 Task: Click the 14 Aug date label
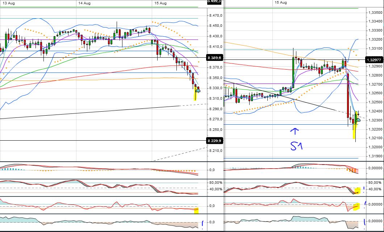coord(84,3)
